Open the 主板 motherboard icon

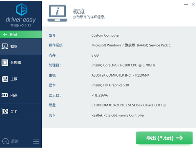5,79
